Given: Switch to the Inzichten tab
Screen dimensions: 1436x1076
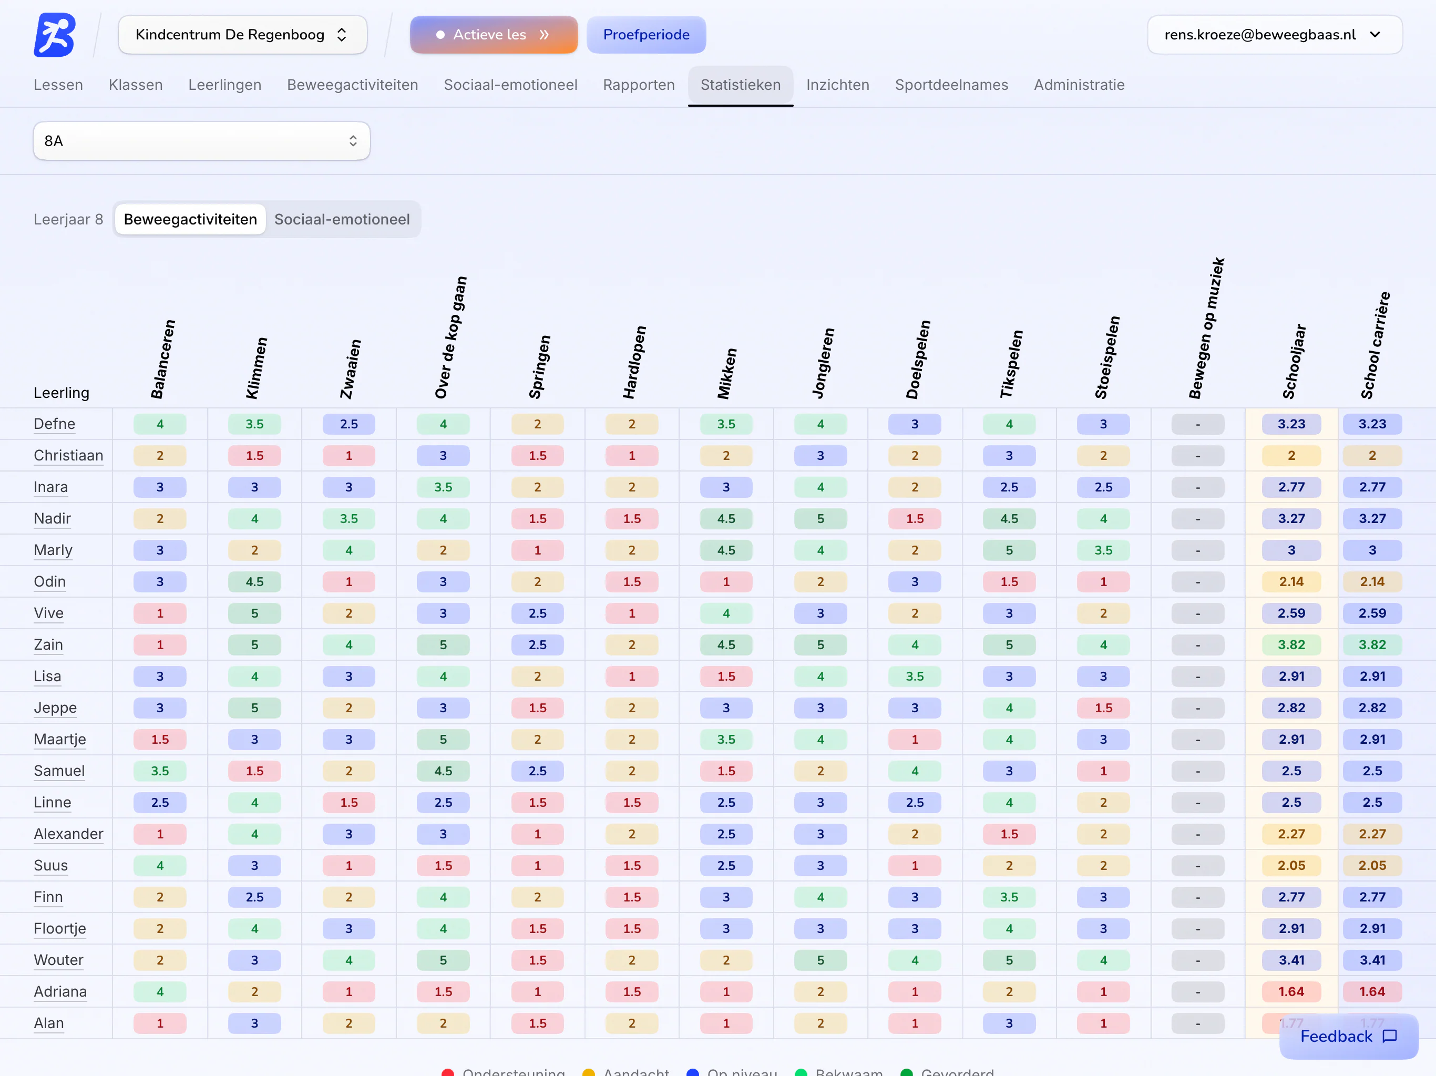Looking at the screenshot, I should click(837, 85).
